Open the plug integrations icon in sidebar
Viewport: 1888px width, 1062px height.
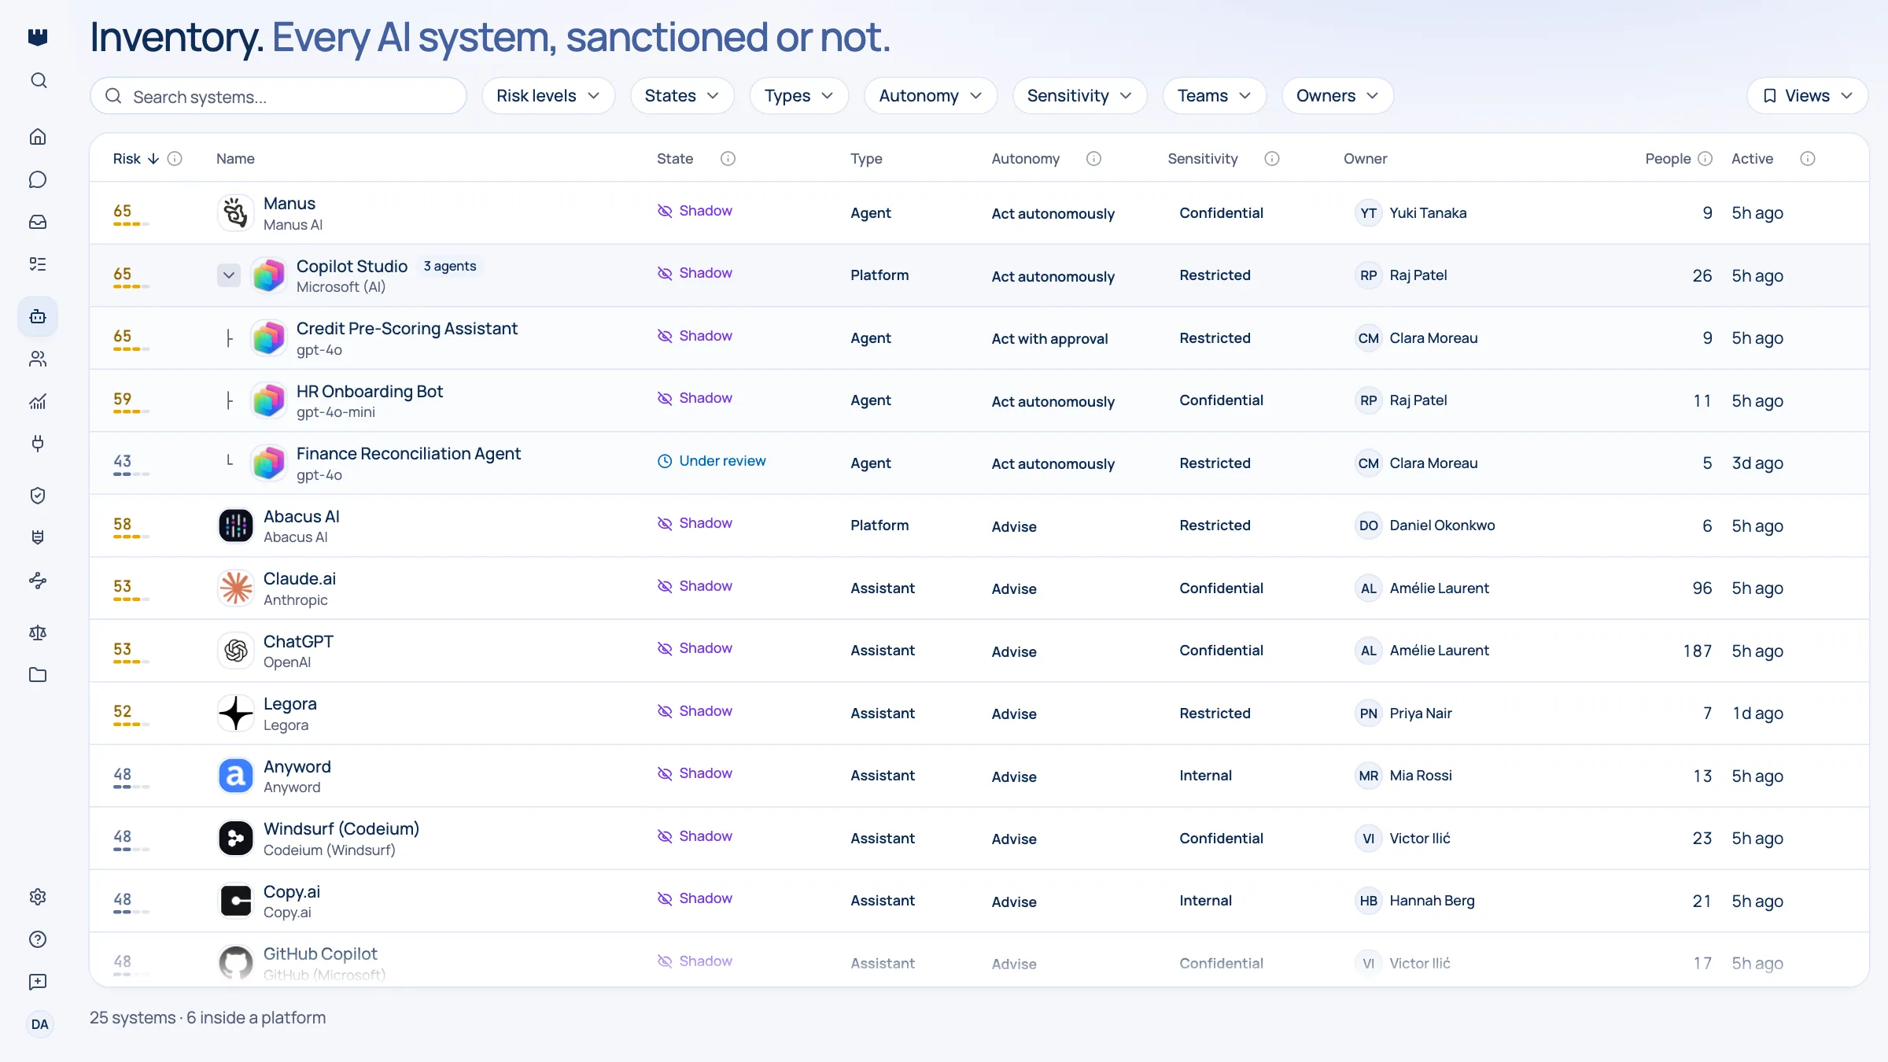click(x=38, y=444)
